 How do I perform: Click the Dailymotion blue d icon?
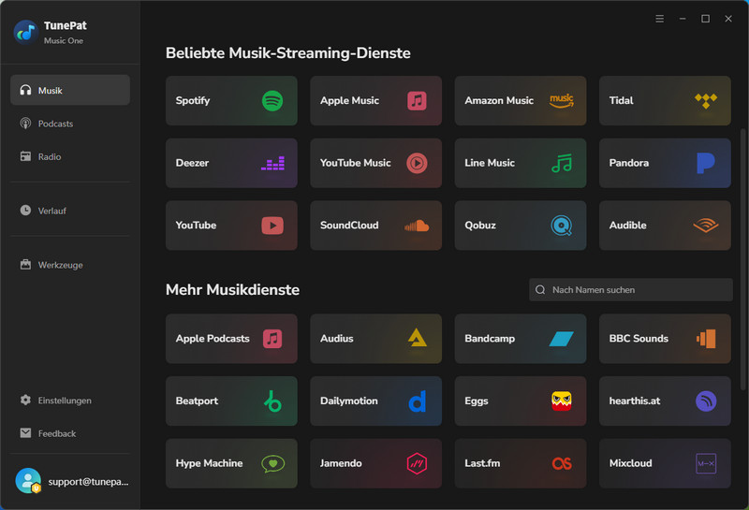click(x=417, y=401)
